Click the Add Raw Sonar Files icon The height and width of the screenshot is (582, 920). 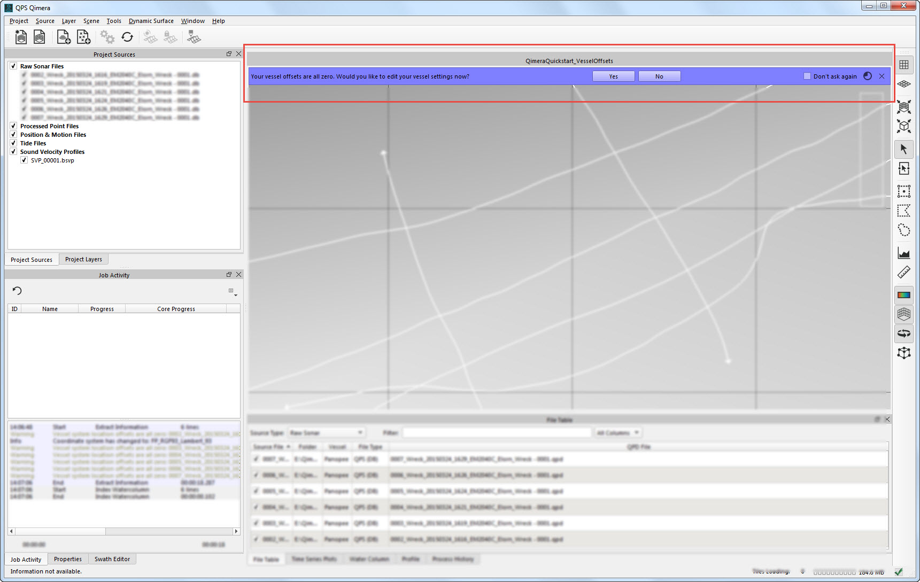64,37
